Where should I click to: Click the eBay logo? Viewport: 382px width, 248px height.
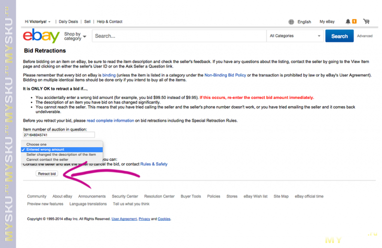point(41,36)
